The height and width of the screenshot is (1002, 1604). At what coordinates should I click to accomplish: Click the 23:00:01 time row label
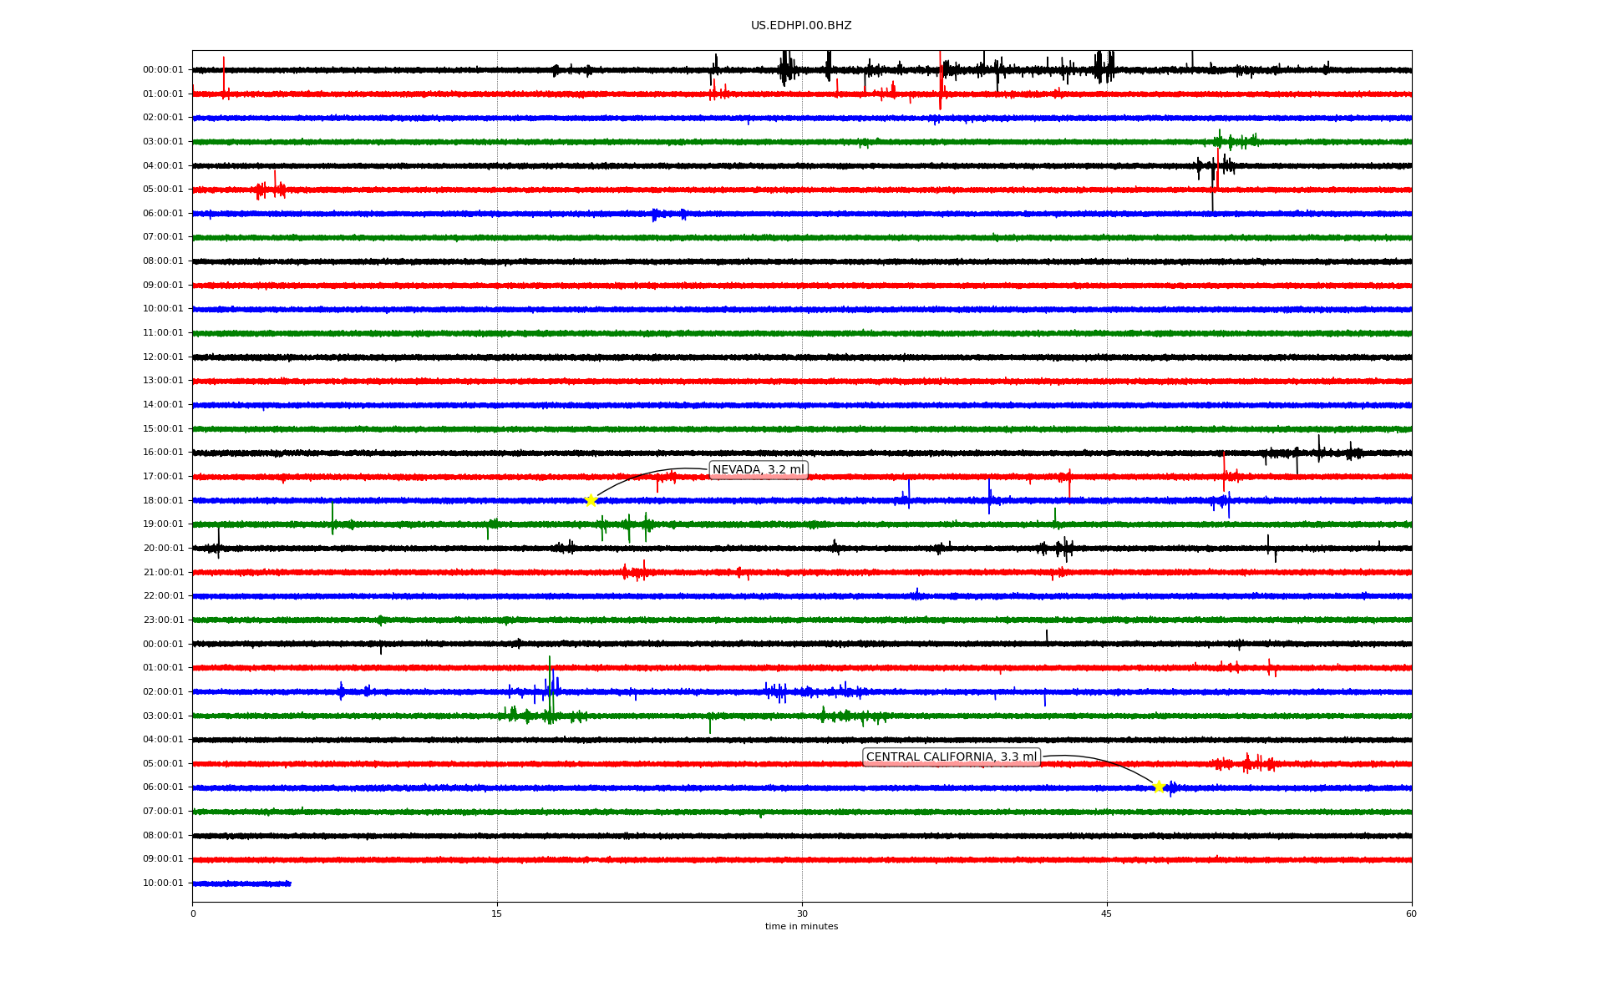(x=163, y=620)
